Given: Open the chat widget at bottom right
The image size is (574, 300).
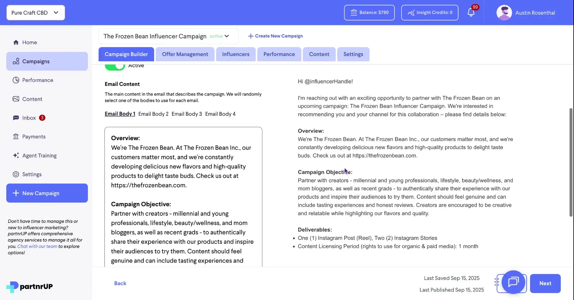Looking at the screenshot, I should coord(513,283).
